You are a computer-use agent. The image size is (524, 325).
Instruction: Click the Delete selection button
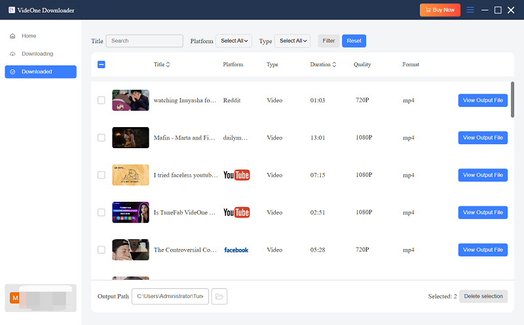coord(483,296)
